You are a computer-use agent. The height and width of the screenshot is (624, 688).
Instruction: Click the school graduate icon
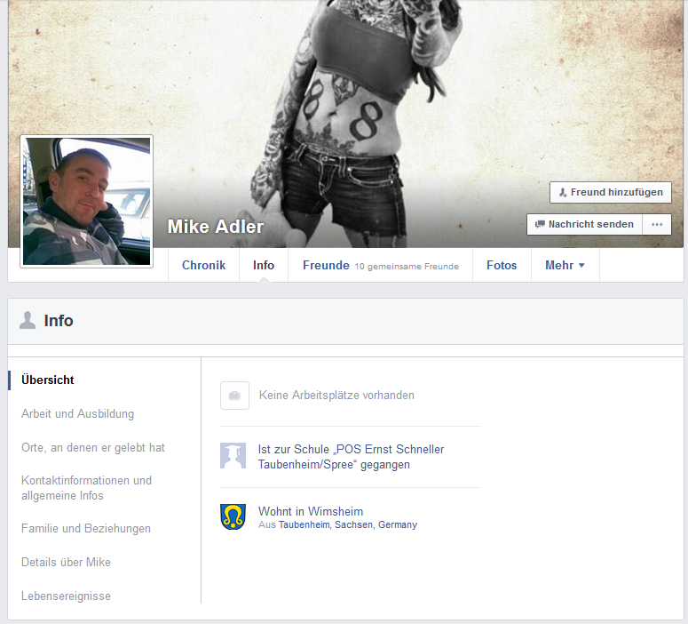click(x=233, y=456)
